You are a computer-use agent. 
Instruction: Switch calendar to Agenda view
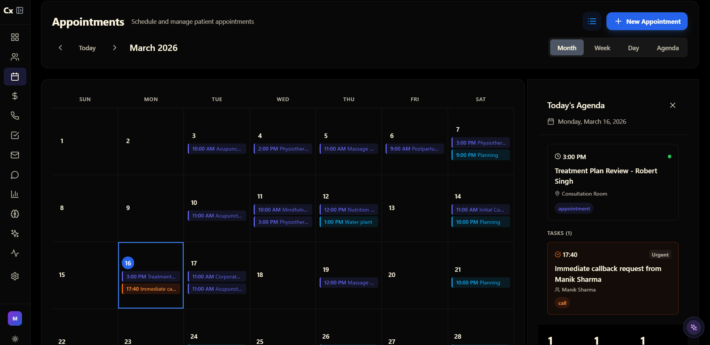(x=667, y=48)
